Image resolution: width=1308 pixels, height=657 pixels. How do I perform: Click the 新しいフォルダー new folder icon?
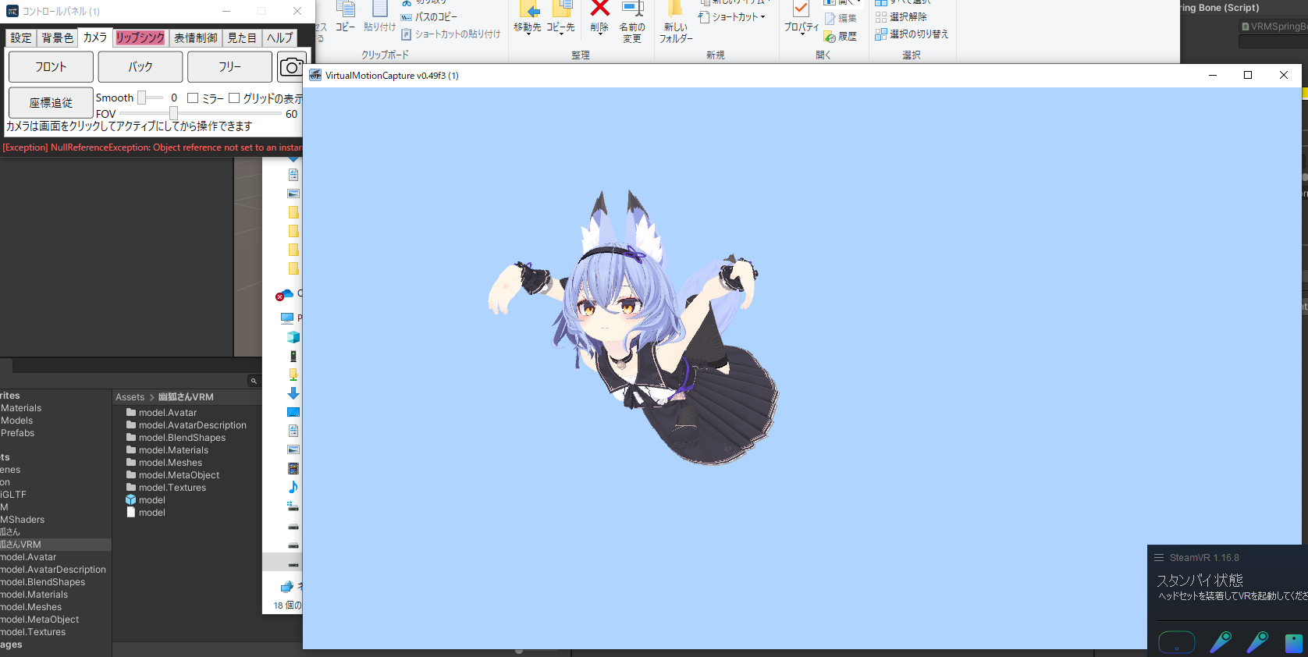coord(676,9)
